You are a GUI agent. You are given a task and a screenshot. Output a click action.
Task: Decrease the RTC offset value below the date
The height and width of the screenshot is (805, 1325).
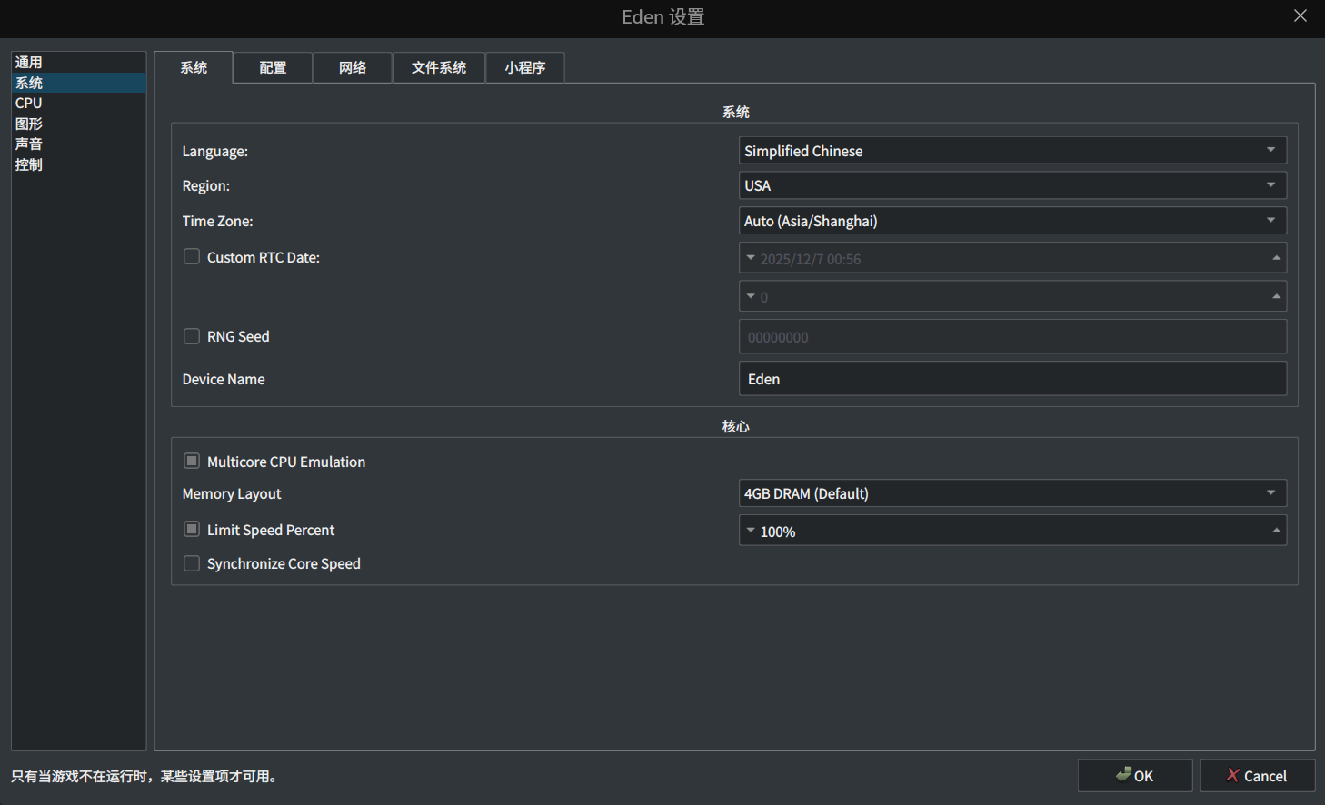coord(751,296)
